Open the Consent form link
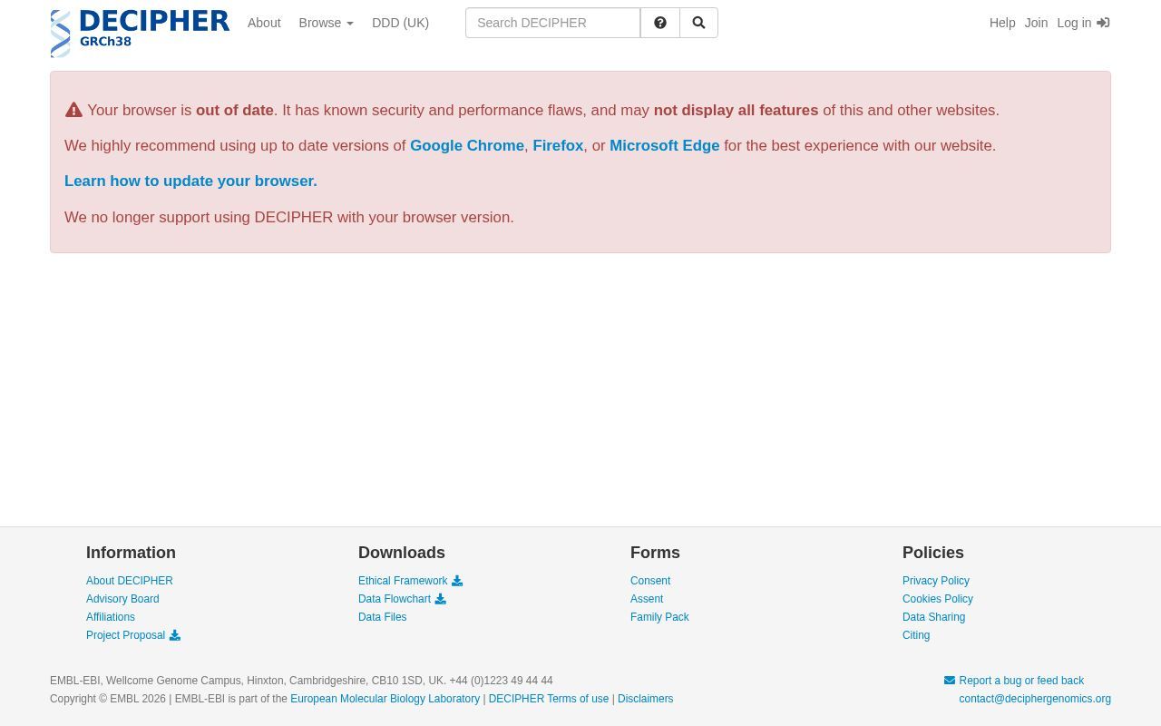The height and width of the screenshot is (726, 1161). [650, 581]
